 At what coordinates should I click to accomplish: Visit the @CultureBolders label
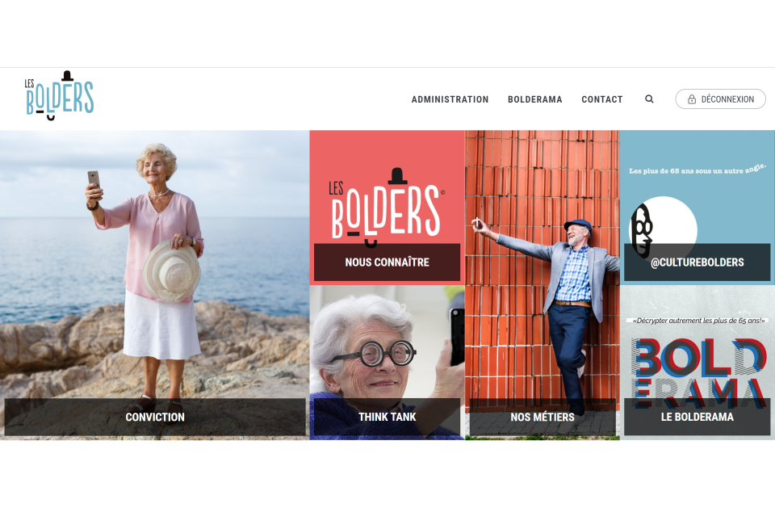[x=697, y=262]
